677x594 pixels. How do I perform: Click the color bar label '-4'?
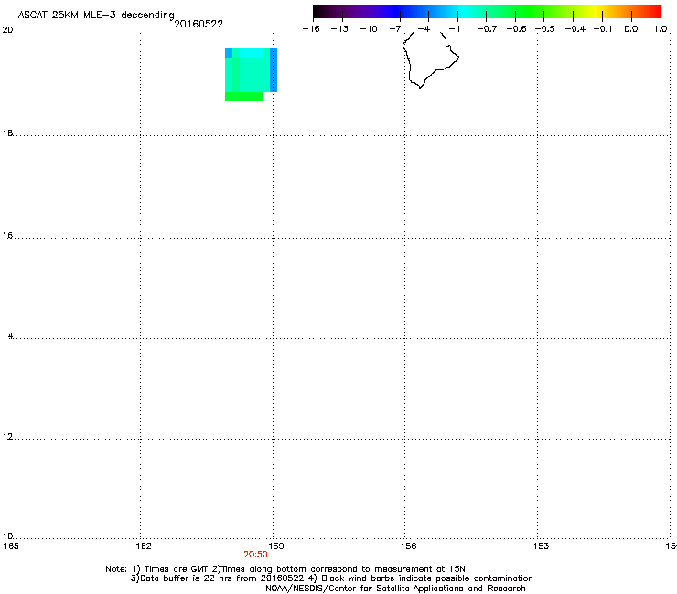pyautogui.click(x=424, y=29)
